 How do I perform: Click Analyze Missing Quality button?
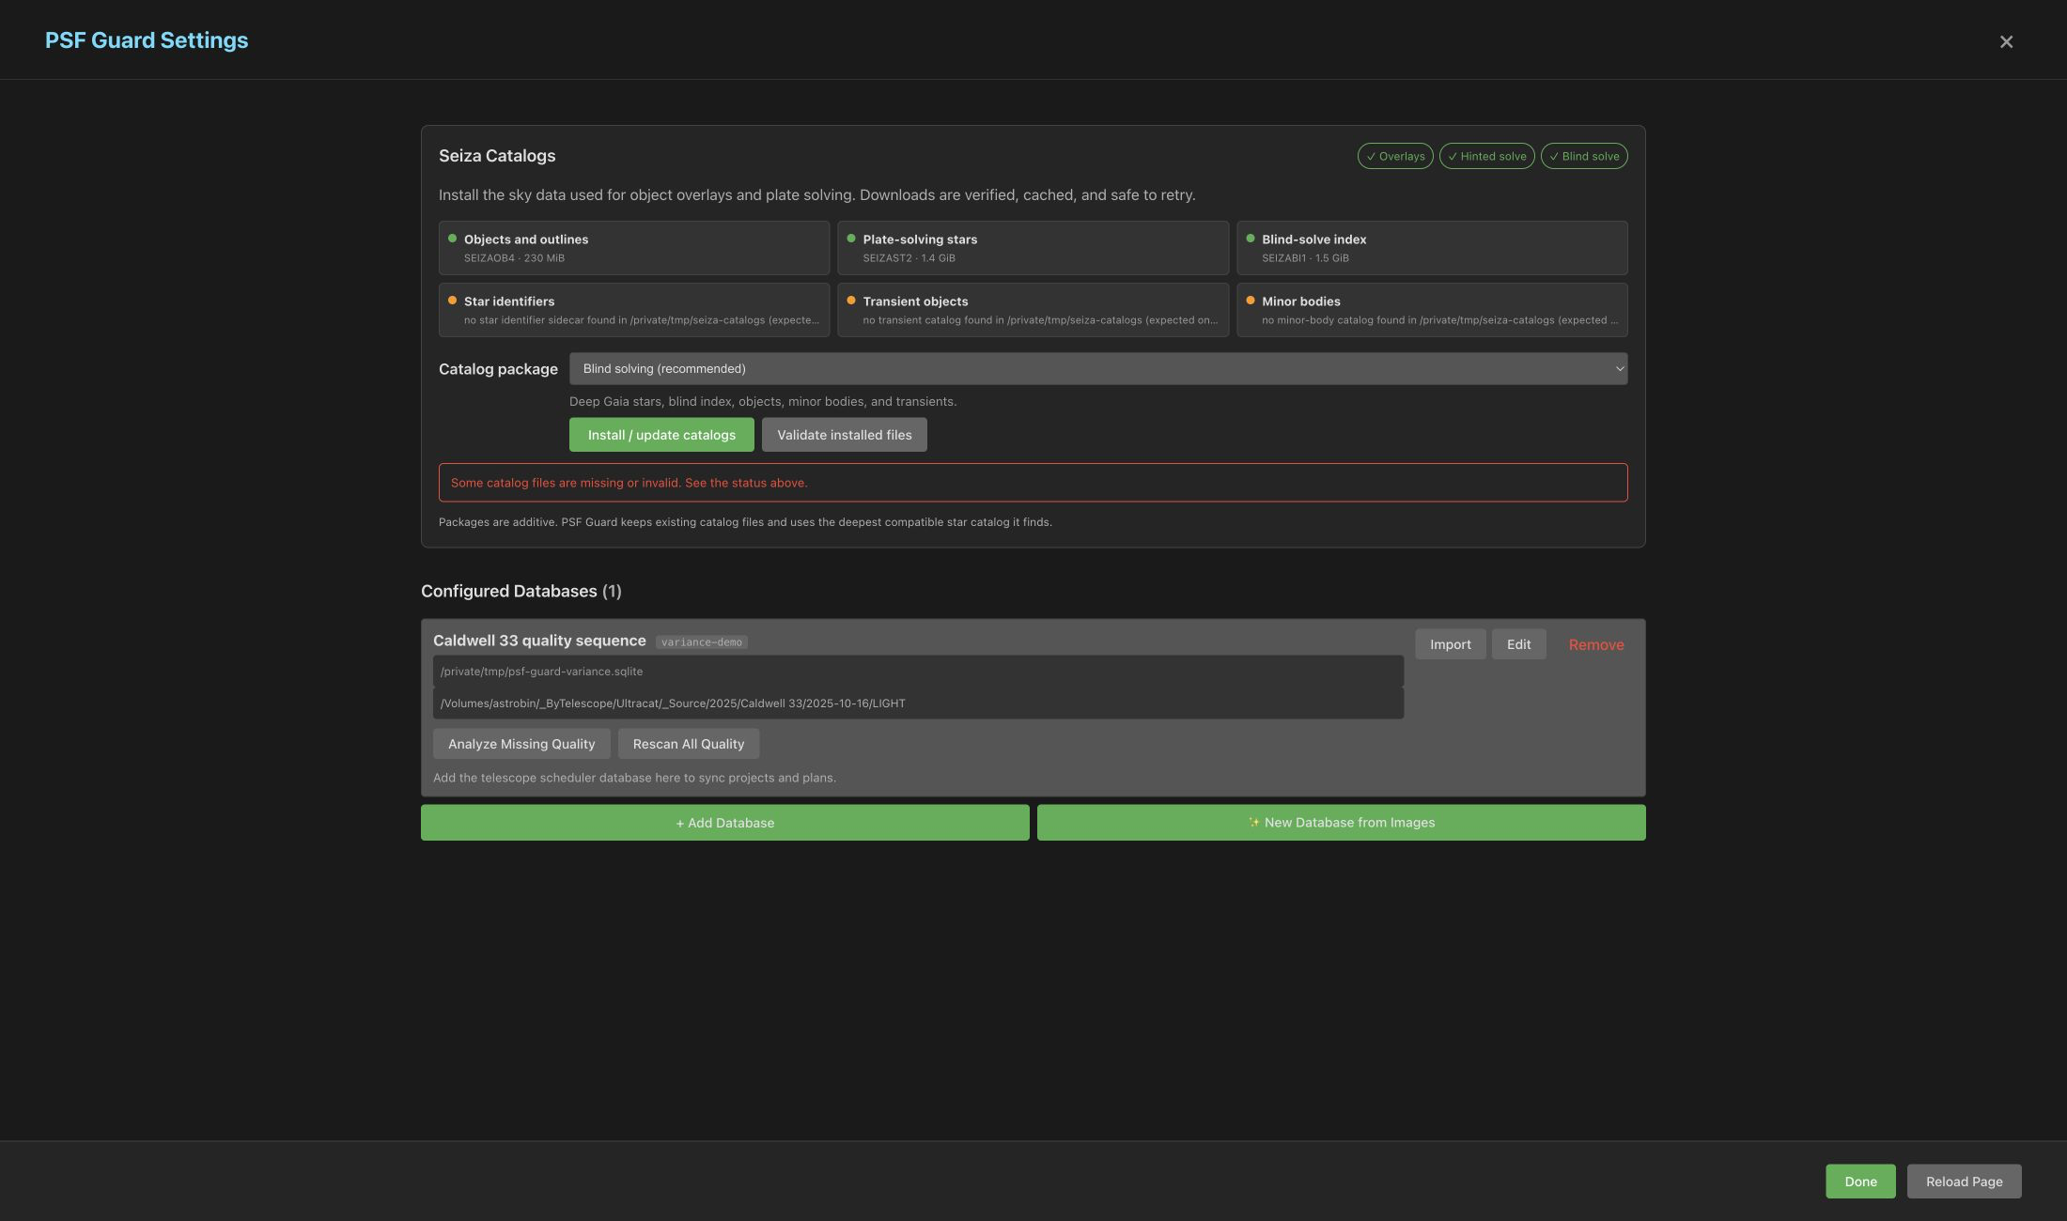coord(521,744)
